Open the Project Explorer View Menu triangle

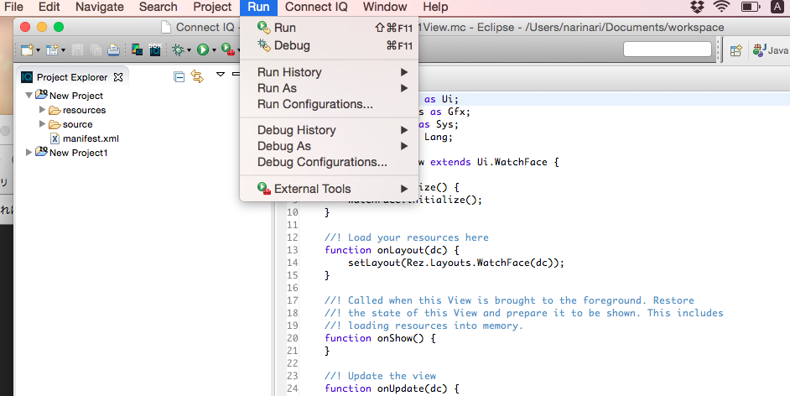click(221, 75)
